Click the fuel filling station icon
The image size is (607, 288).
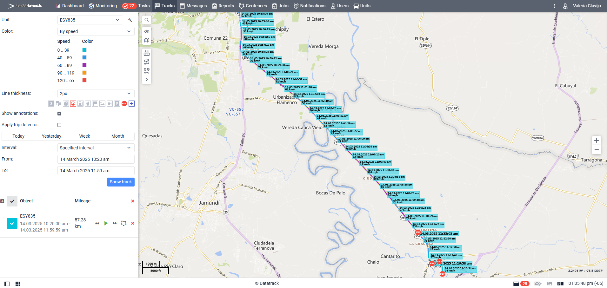[81, 104]
